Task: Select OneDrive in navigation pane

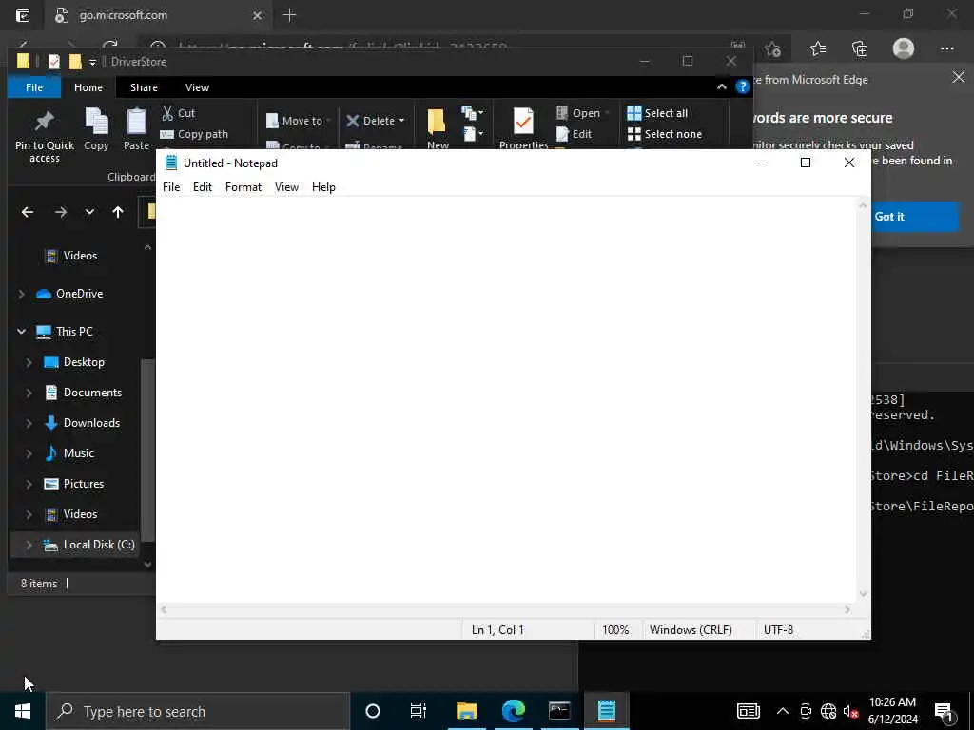Action: [79, 294]
